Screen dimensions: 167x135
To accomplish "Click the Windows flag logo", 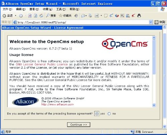I will coord(163,9).
